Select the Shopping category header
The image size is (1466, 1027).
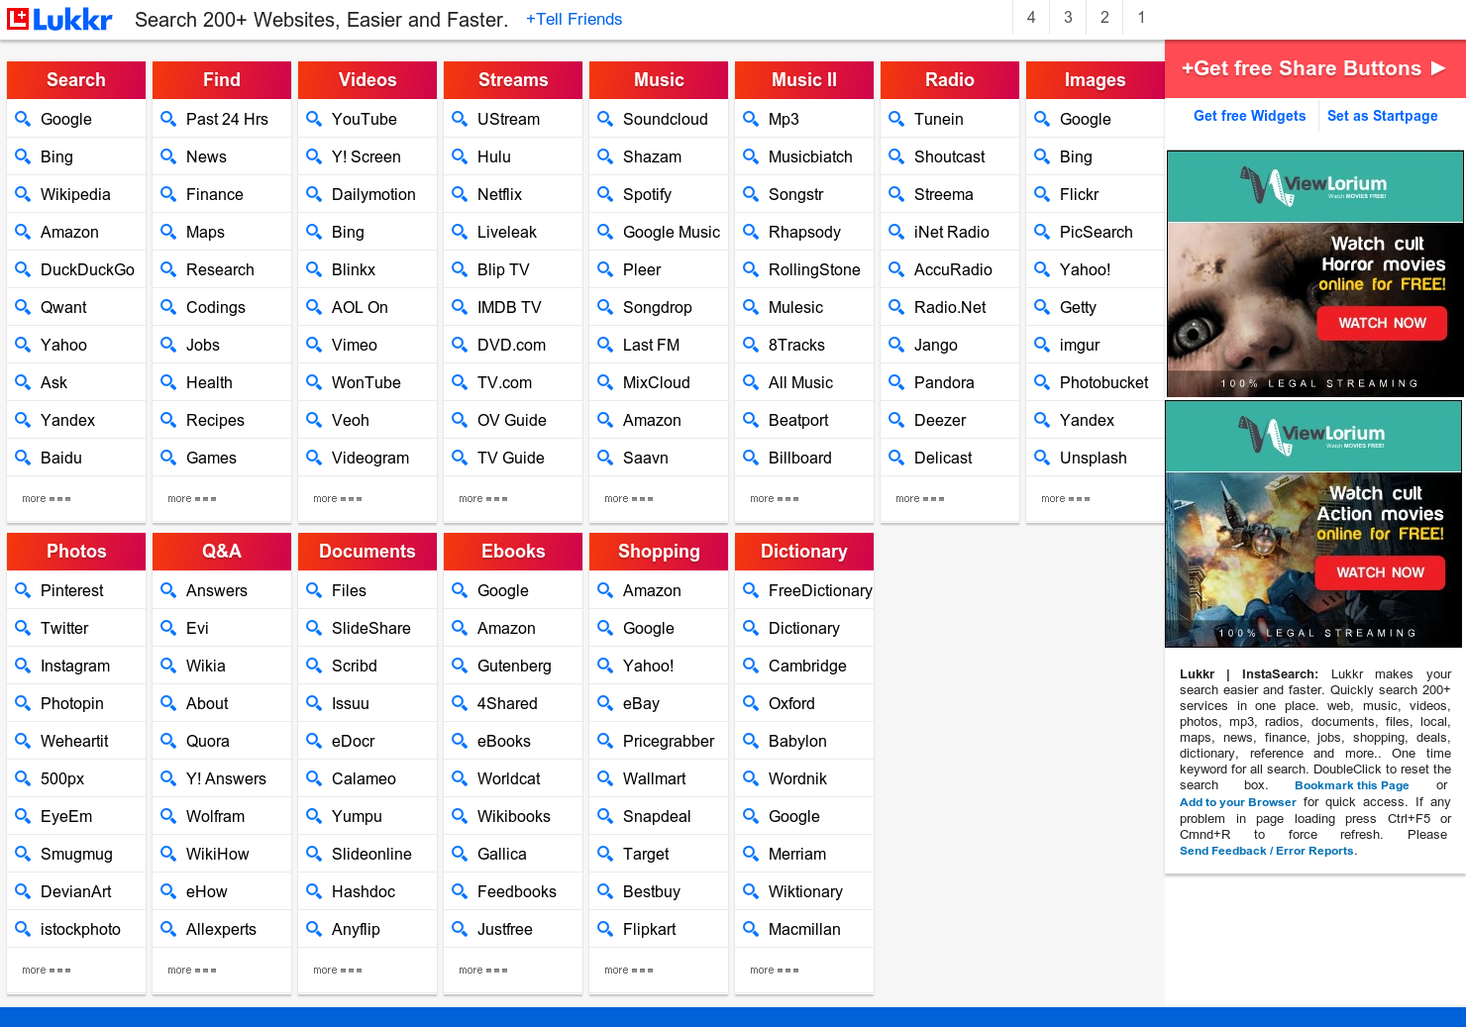click(x=659, y=552)
